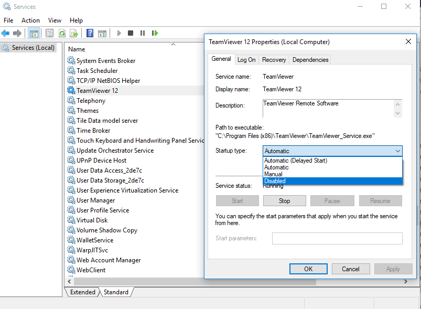The height and width of the screenshot is (309, 421).
Task: Open the Action menu
Action: click(30, 20)
